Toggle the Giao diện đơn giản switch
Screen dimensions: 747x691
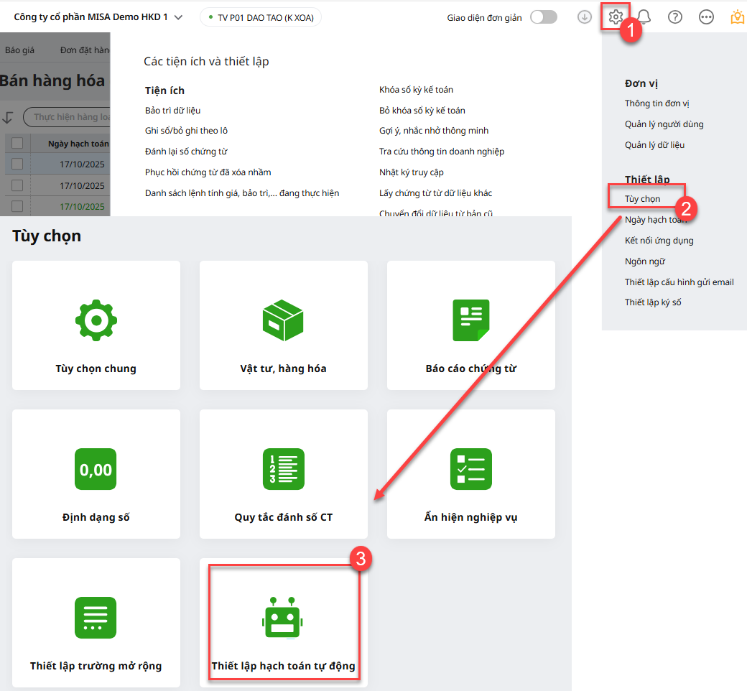pyautogui.click(x=543, y=17)
